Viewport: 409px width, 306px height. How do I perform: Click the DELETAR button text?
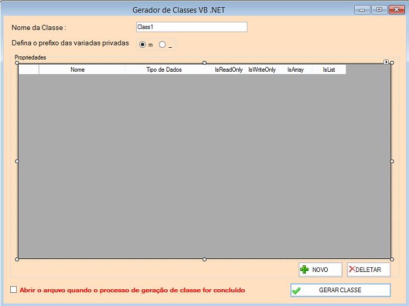pos(368,270)
